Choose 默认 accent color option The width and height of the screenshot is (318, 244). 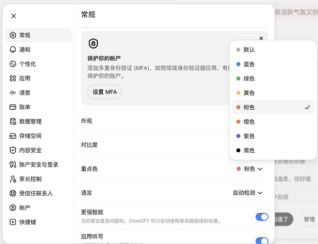[273, 50]
